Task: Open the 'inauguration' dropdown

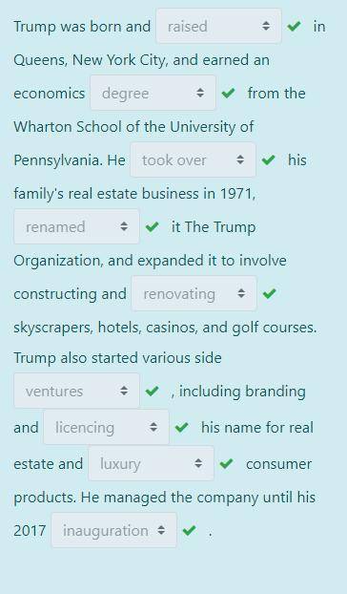Action: click(x=113, y=530)
